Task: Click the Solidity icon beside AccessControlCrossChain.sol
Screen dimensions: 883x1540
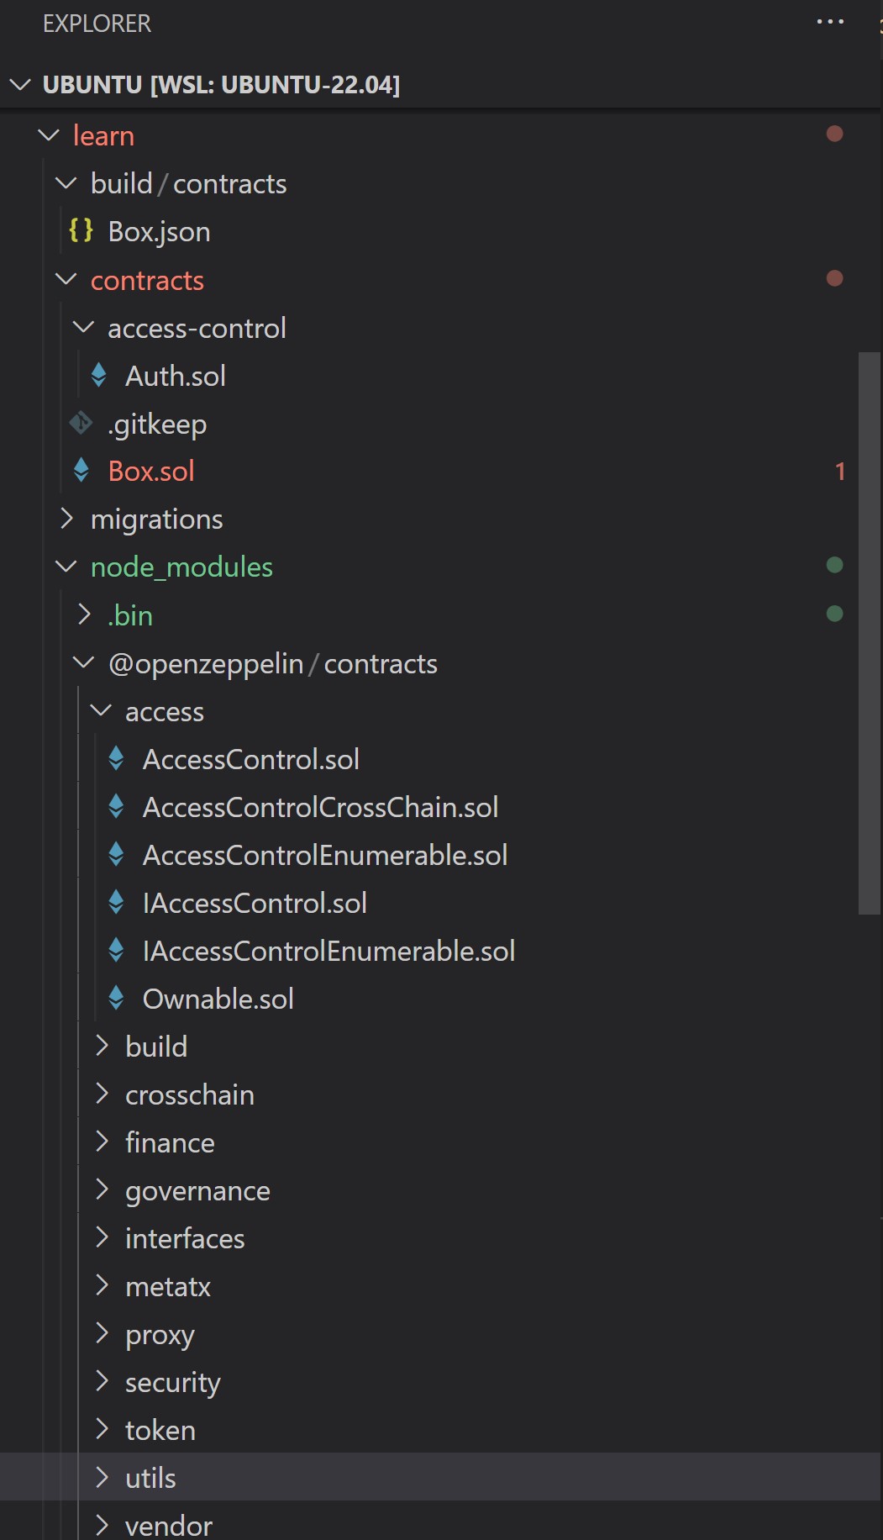Action: coord(116,806)
